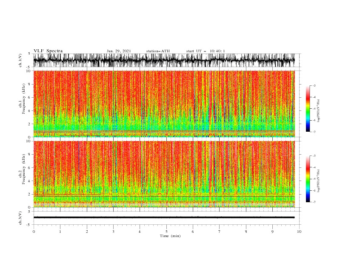337x260 pixels.
Task: Click upper colorbar tick label '-3'
Action: [x=314, y=85]
